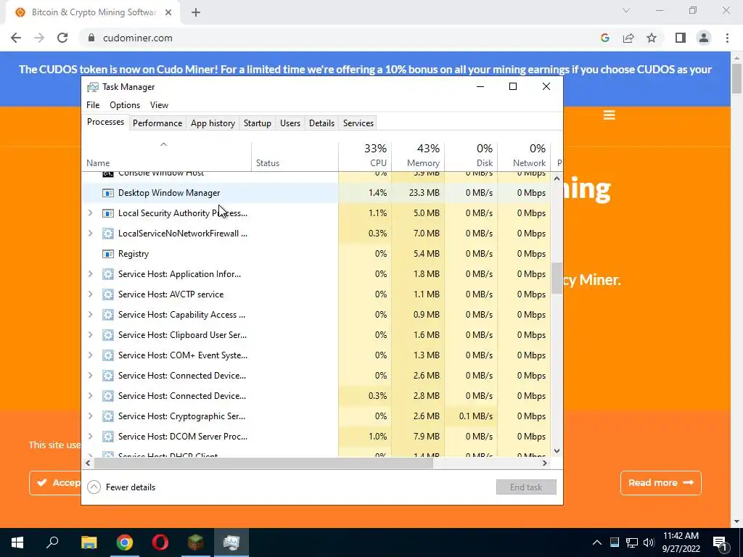Close the Bitcoin & Crypto Mining tab

(x=168, y=13)
